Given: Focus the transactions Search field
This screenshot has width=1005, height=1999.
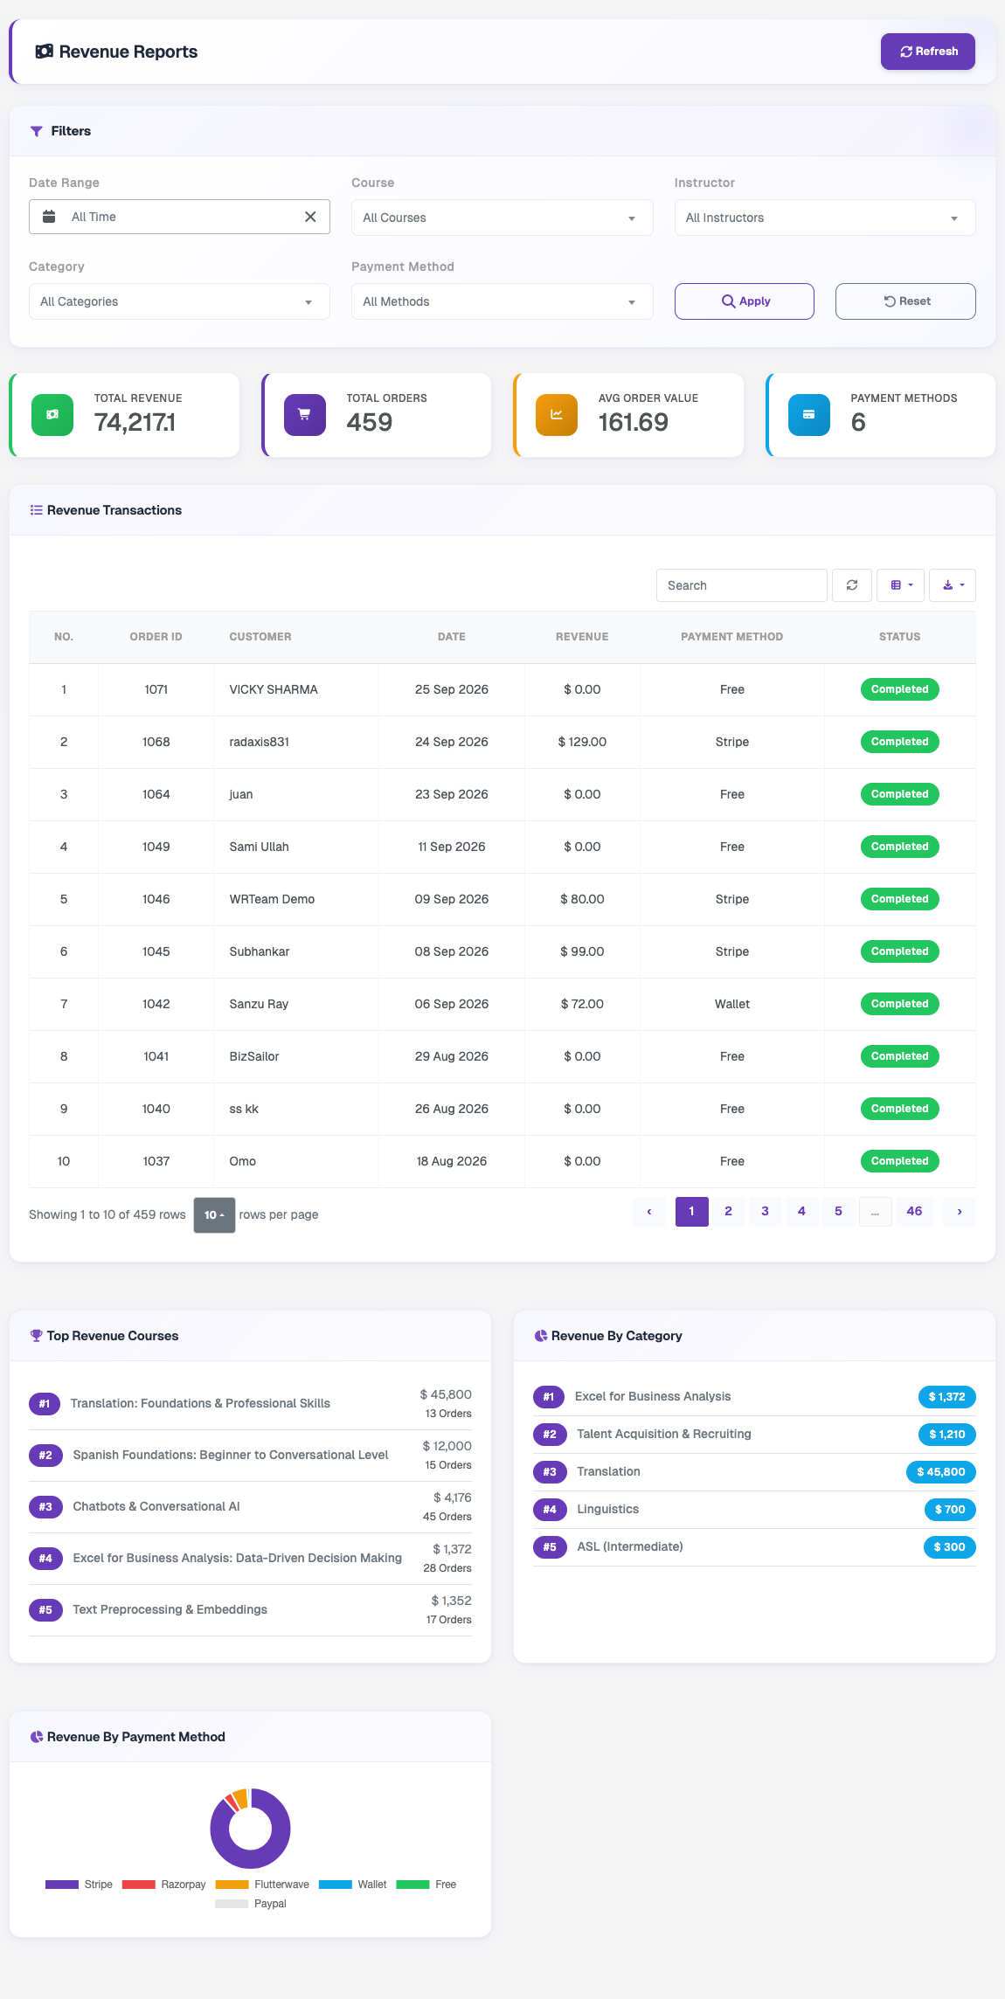Looking at the screenshot, I should (x=742, y=585).
